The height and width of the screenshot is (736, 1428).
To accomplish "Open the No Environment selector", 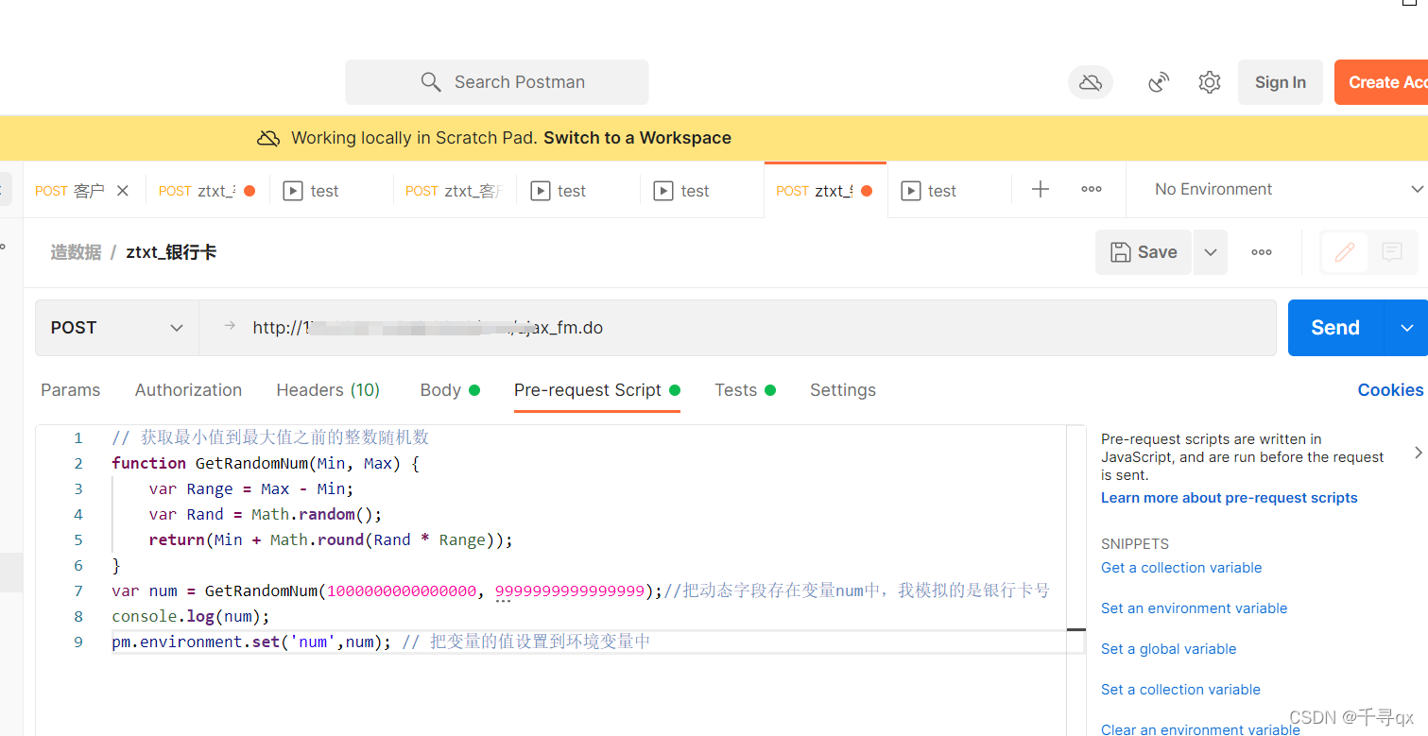I will 1287,189.
